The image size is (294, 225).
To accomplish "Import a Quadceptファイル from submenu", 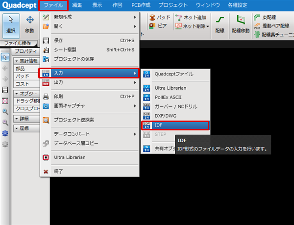I will point(175,74).
